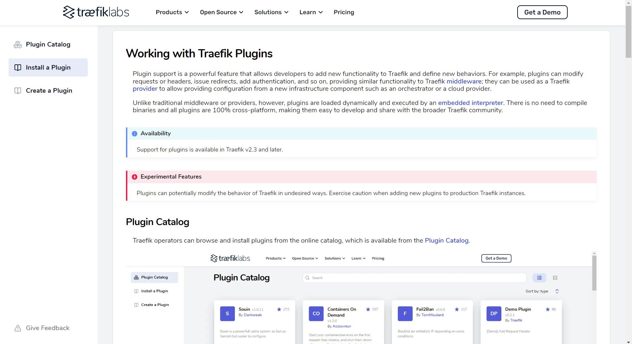
Task: Click the small Traefik Labs logo inside the embedded screenshot
Action: pyautogui.click(x=230, y=258)
